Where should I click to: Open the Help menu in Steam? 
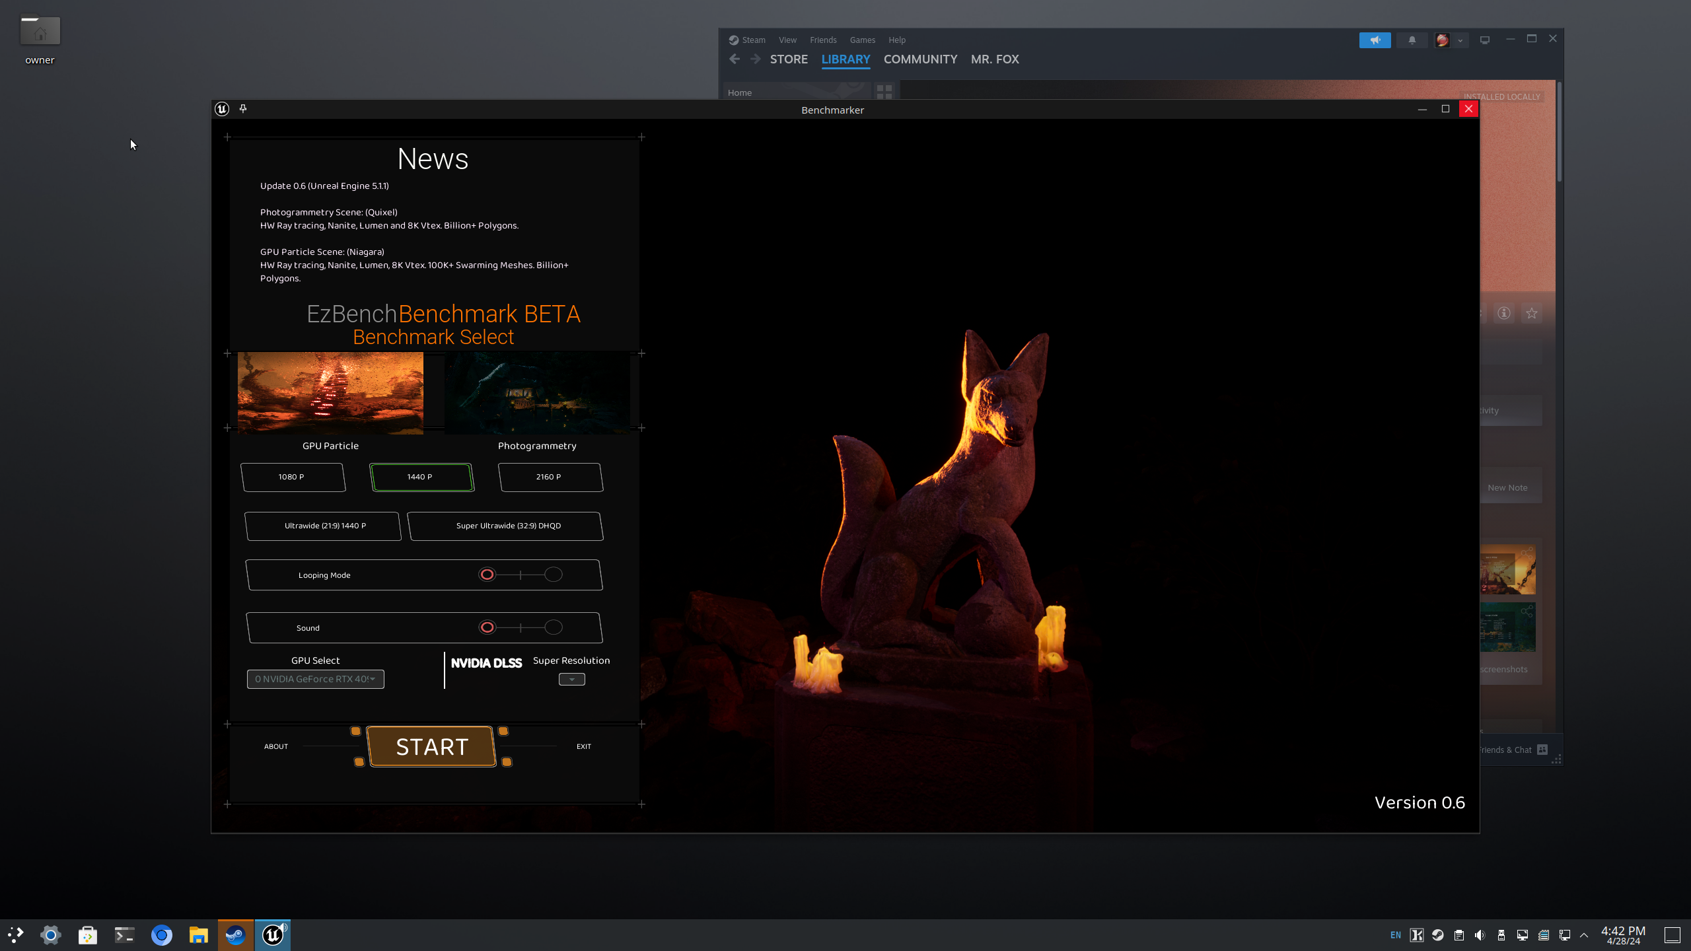(x=897, y=40)
